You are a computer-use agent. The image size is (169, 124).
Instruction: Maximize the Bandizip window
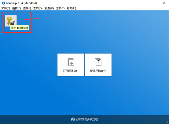[x=154, y=3]
